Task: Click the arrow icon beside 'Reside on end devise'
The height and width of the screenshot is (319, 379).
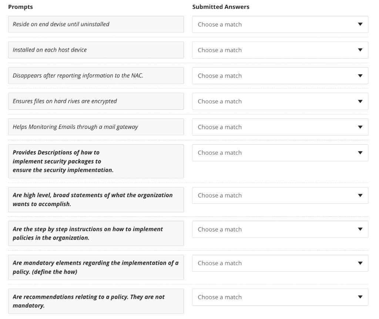Action: (360, 24)
